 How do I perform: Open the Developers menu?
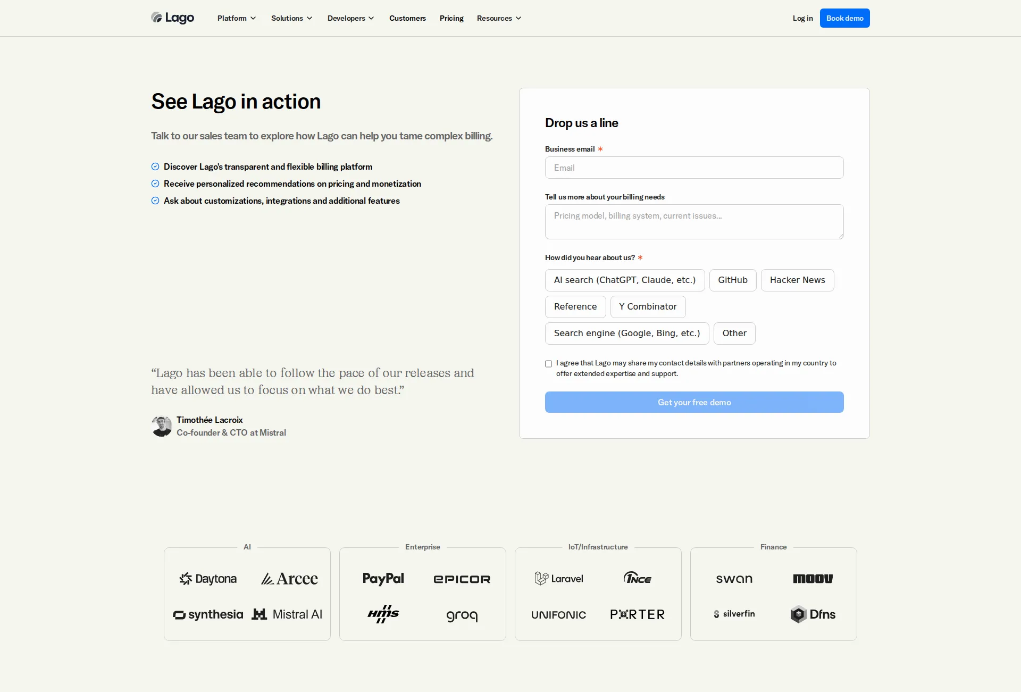coord(350,18)
